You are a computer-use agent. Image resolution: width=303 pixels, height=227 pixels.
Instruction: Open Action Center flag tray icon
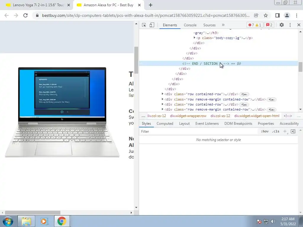point(259,221)
